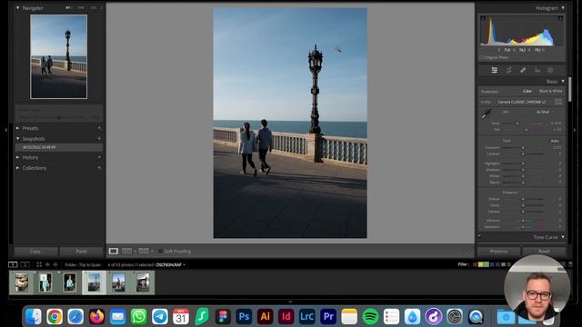Expand the Presets panel
The height and width of the screenshot is (327, 582).
coord(17,128)
